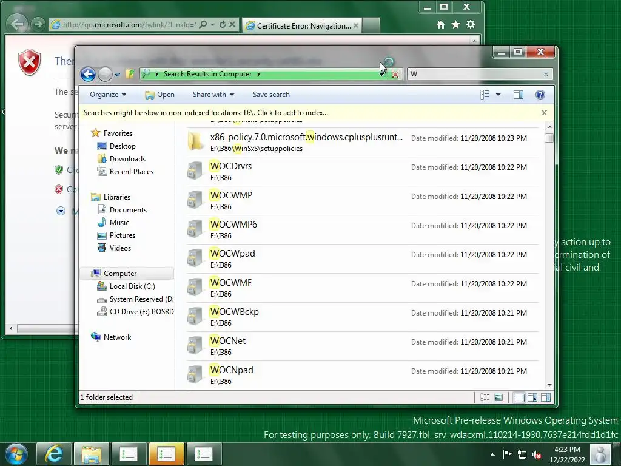
Task: Switch to details view in status bar
Action: [x=485, y=397]
